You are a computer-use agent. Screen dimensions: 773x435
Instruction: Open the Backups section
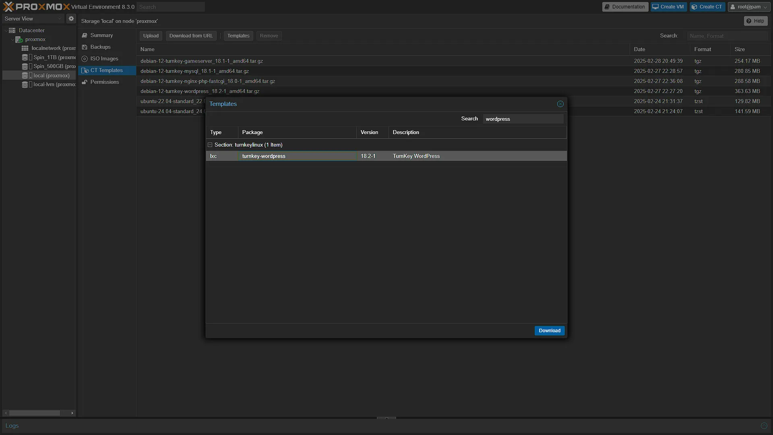pyautogui.click(x=107, y=47)
